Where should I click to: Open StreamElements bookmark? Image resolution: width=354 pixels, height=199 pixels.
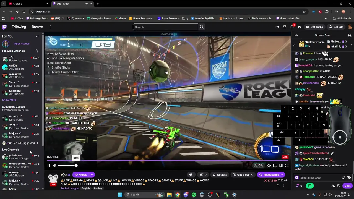[168, 19]
